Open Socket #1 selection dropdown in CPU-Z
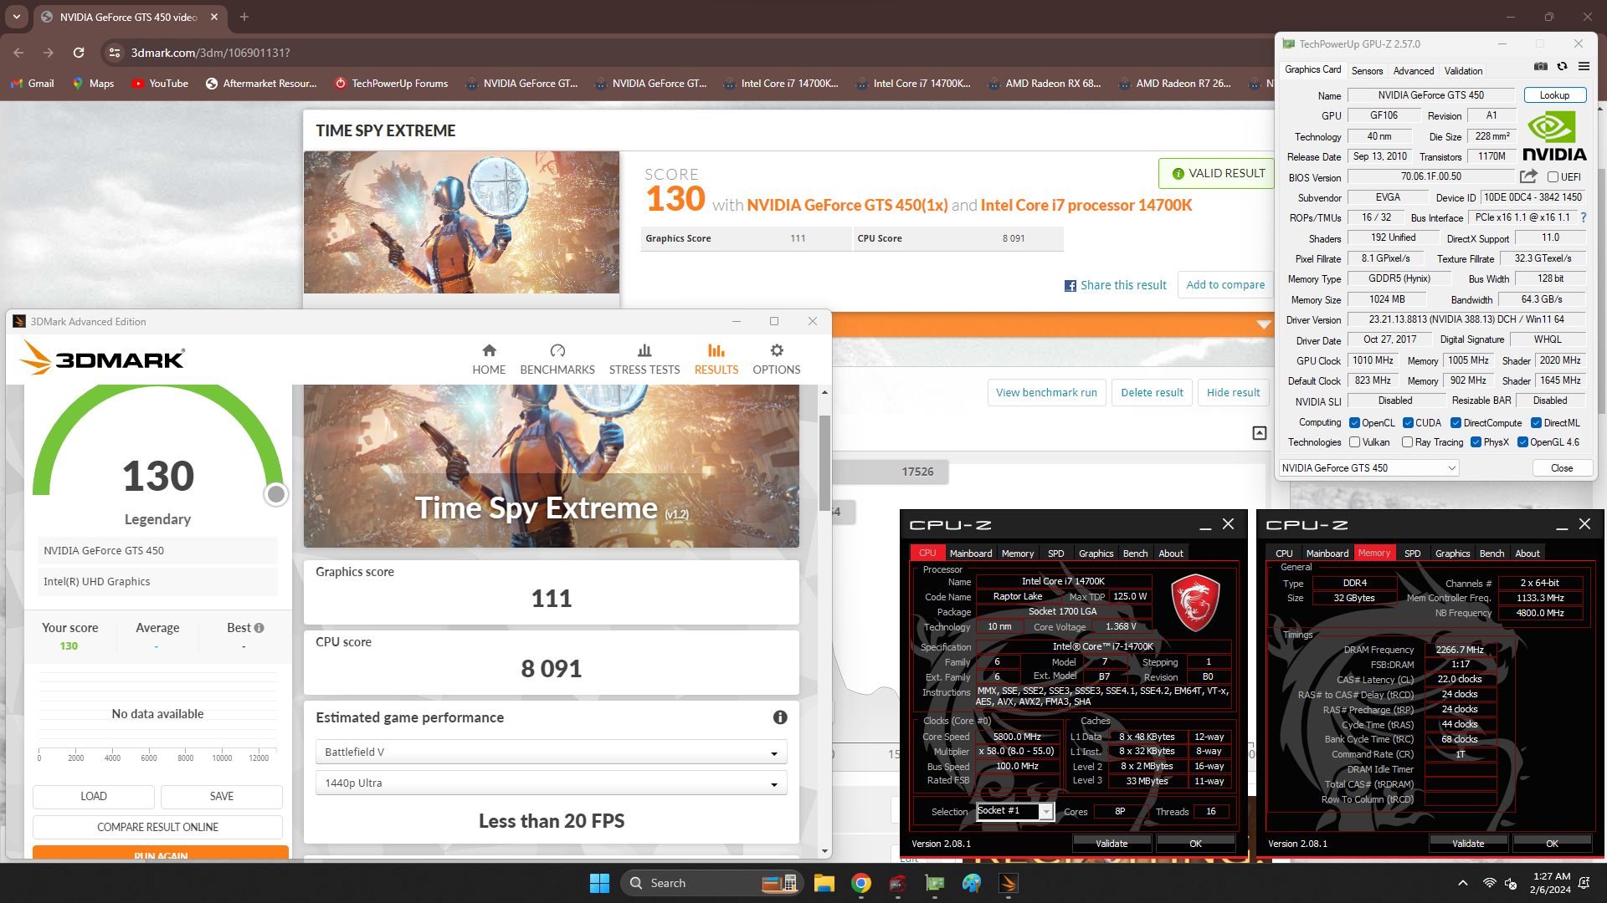Image resolution: width=1607 pixels, height=903 pixels. pos(1014,811)
